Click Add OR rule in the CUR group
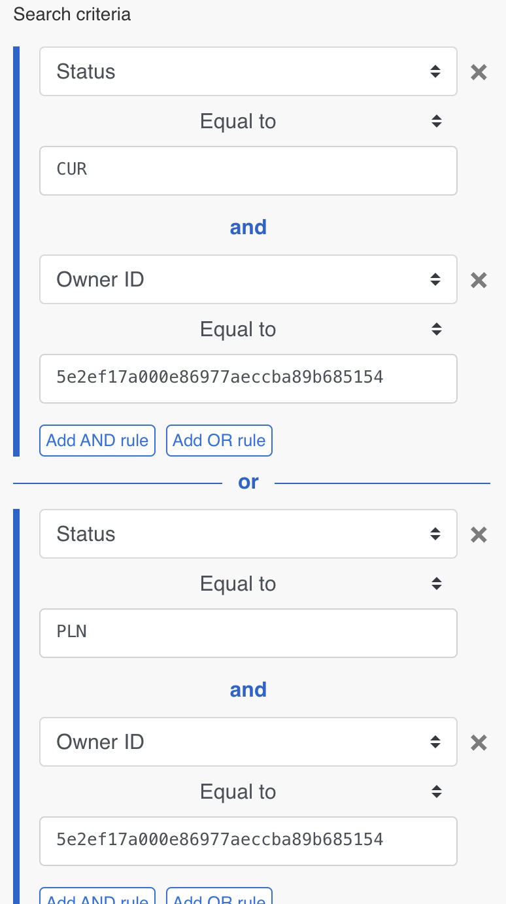The height and width of the screenshot is (904, 506). pos(219,440)
